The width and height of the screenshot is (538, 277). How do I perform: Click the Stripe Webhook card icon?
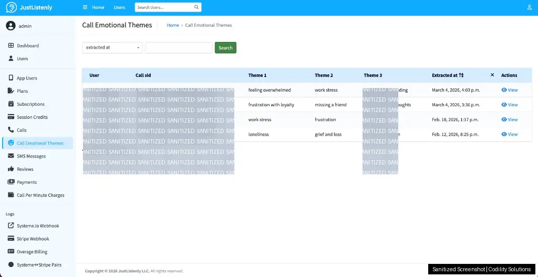[11, 239]
